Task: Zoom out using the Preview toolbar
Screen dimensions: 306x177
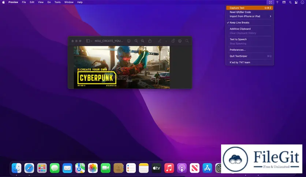Action: tap(136, 41)
